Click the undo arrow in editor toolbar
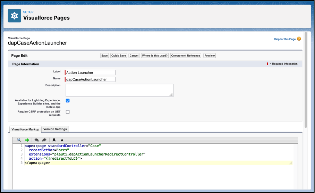 click(x=36, y=140)
